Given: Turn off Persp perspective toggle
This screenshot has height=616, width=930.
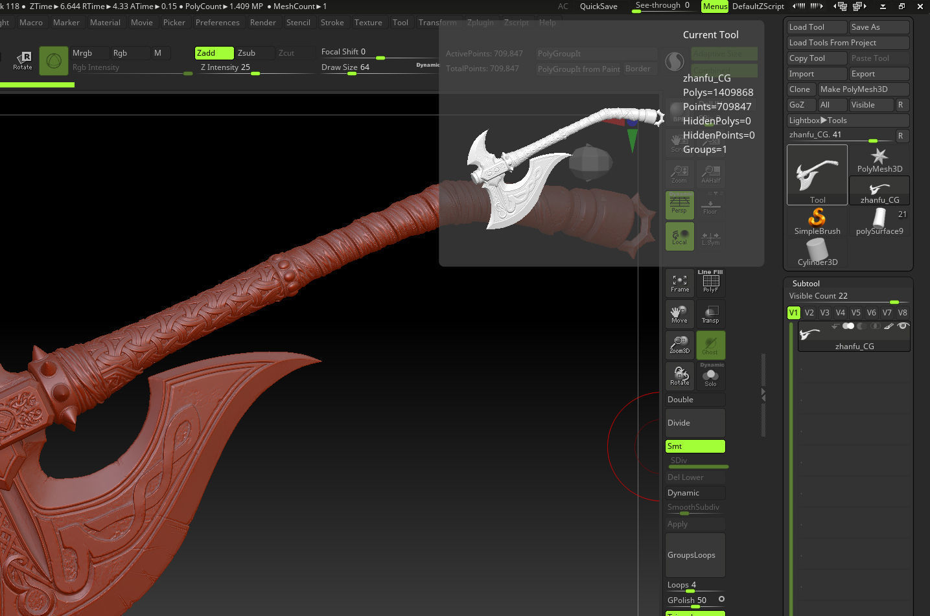Looking at the screenshot, I should [x=679, y=205].
